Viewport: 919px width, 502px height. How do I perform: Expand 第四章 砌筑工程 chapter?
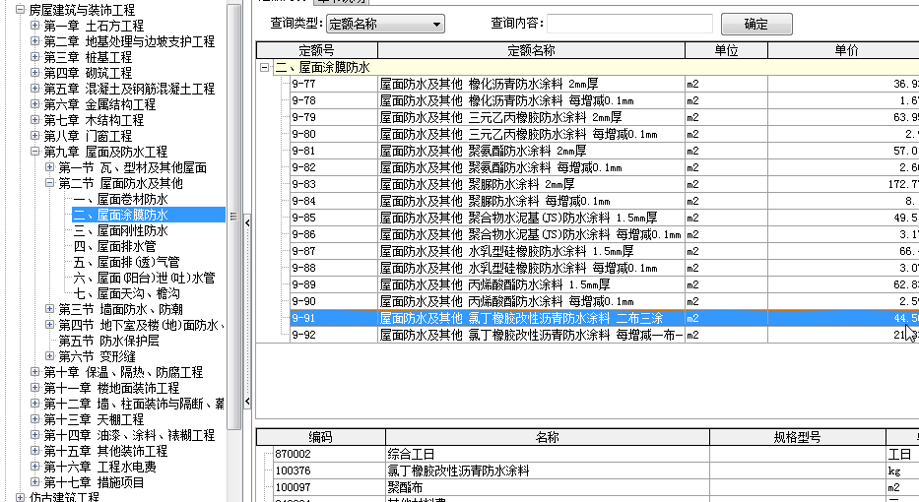(x=34, y=73)
